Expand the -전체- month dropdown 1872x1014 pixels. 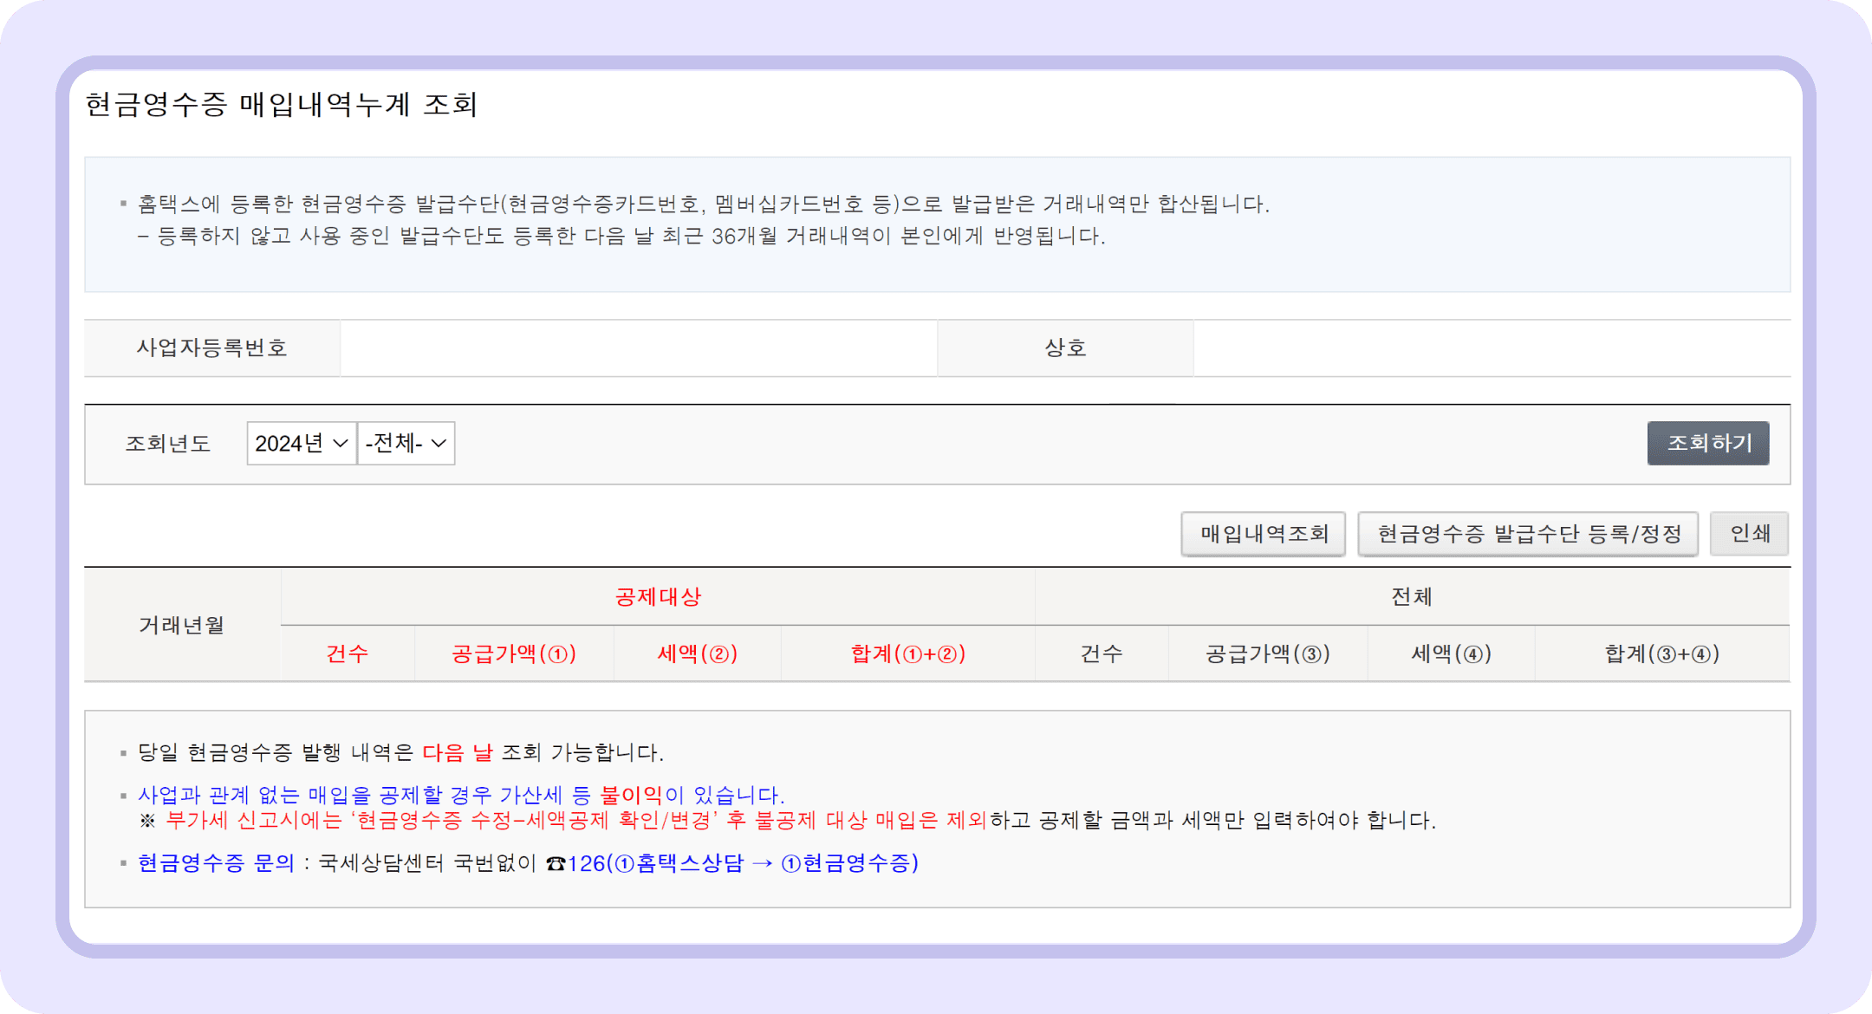coord(406,443)
